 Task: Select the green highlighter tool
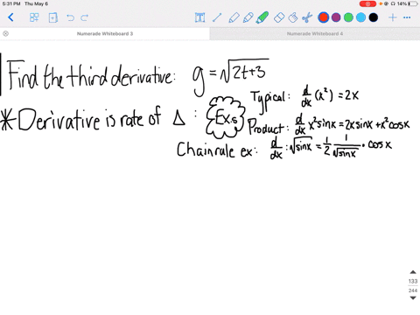(x=262, y=17)
